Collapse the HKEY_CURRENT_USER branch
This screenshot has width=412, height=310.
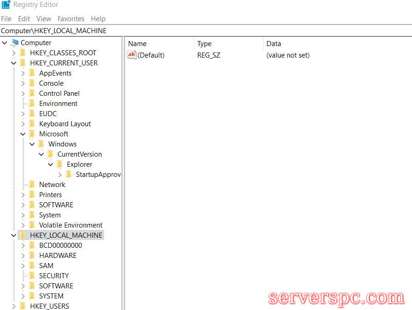coord(14,63)
